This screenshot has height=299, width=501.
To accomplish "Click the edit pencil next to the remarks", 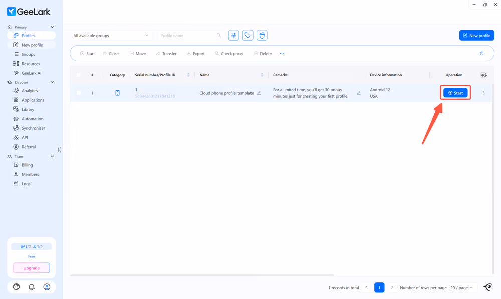I will pos(358,93).
